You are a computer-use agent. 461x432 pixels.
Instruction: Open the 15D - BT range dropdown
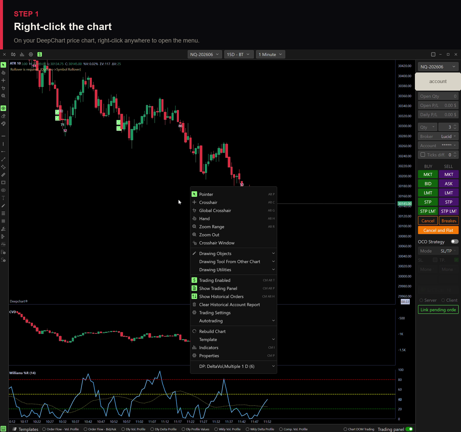(x=239, y=54)
